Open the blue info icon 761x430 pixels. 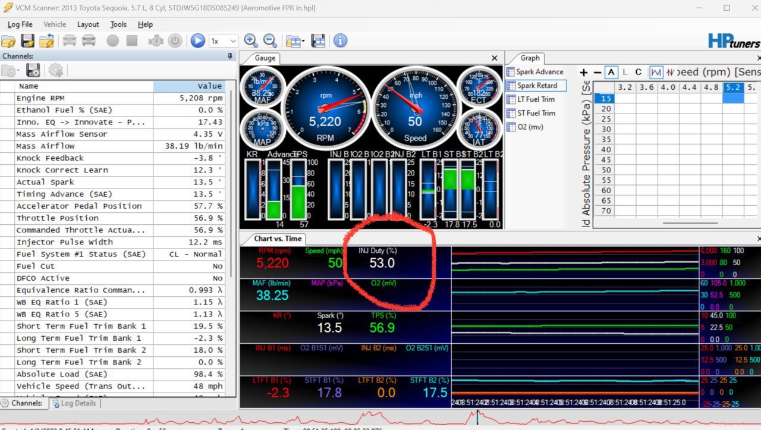340,40
